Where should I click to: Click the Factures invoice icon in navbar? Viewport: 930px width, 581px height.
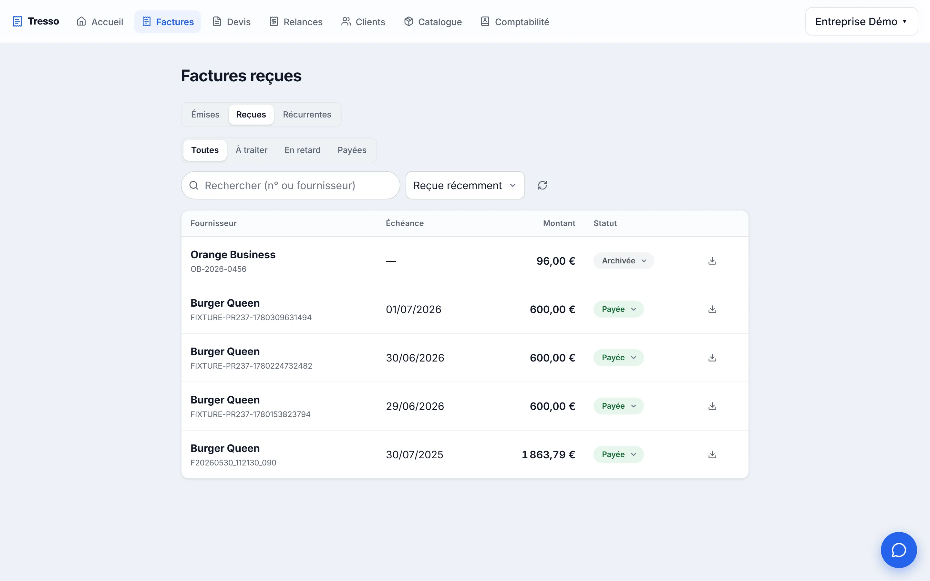(x=146, y=22)
